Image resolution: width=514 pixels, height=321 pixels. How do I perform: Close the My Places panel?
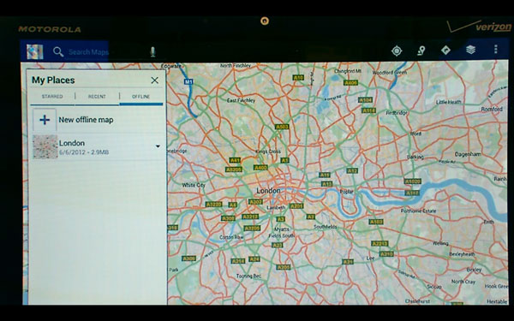[155, 80]
